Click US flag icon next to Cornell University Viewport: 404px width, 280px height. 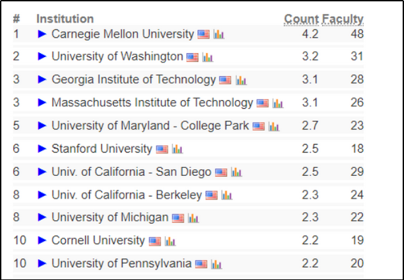pyautogui.click(x=155, y=240)
